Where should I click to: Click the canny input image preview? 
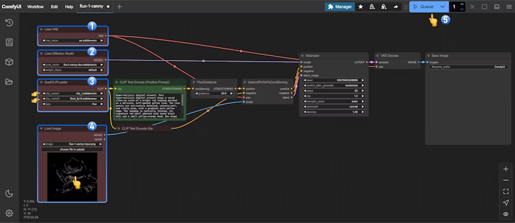coord(72,177)
